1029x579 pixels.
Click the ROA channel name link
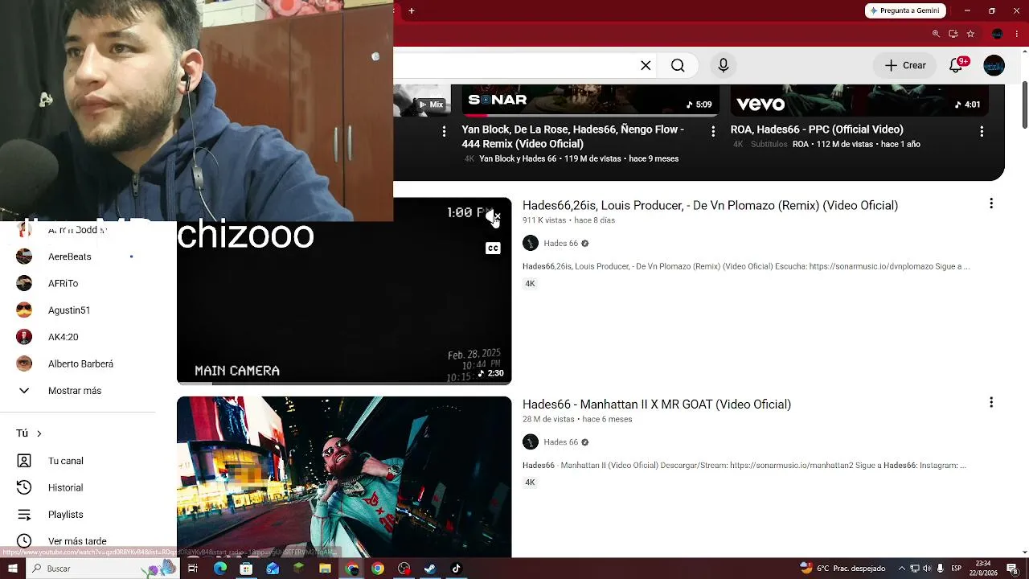coord(801,145)
